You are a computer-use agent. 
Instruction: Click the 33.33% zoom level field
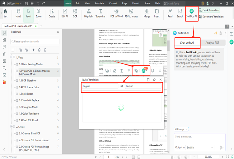pos(208,157)
